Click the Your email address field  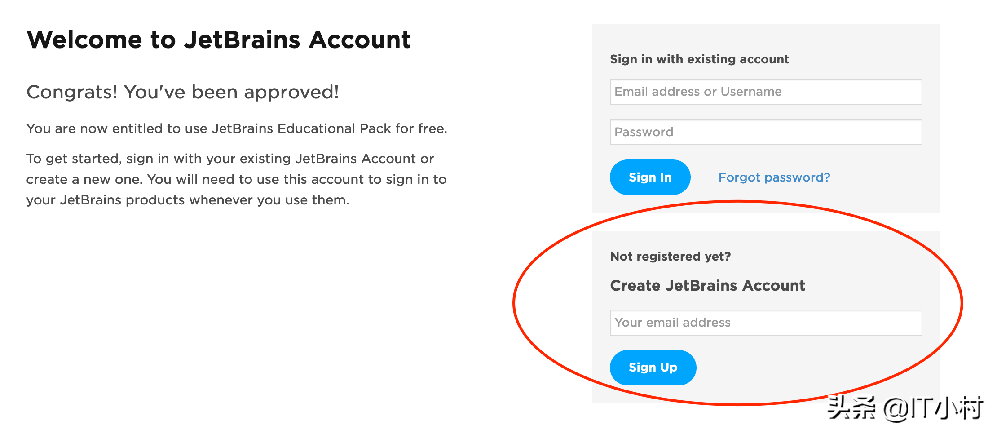click(x=765, y=323)
